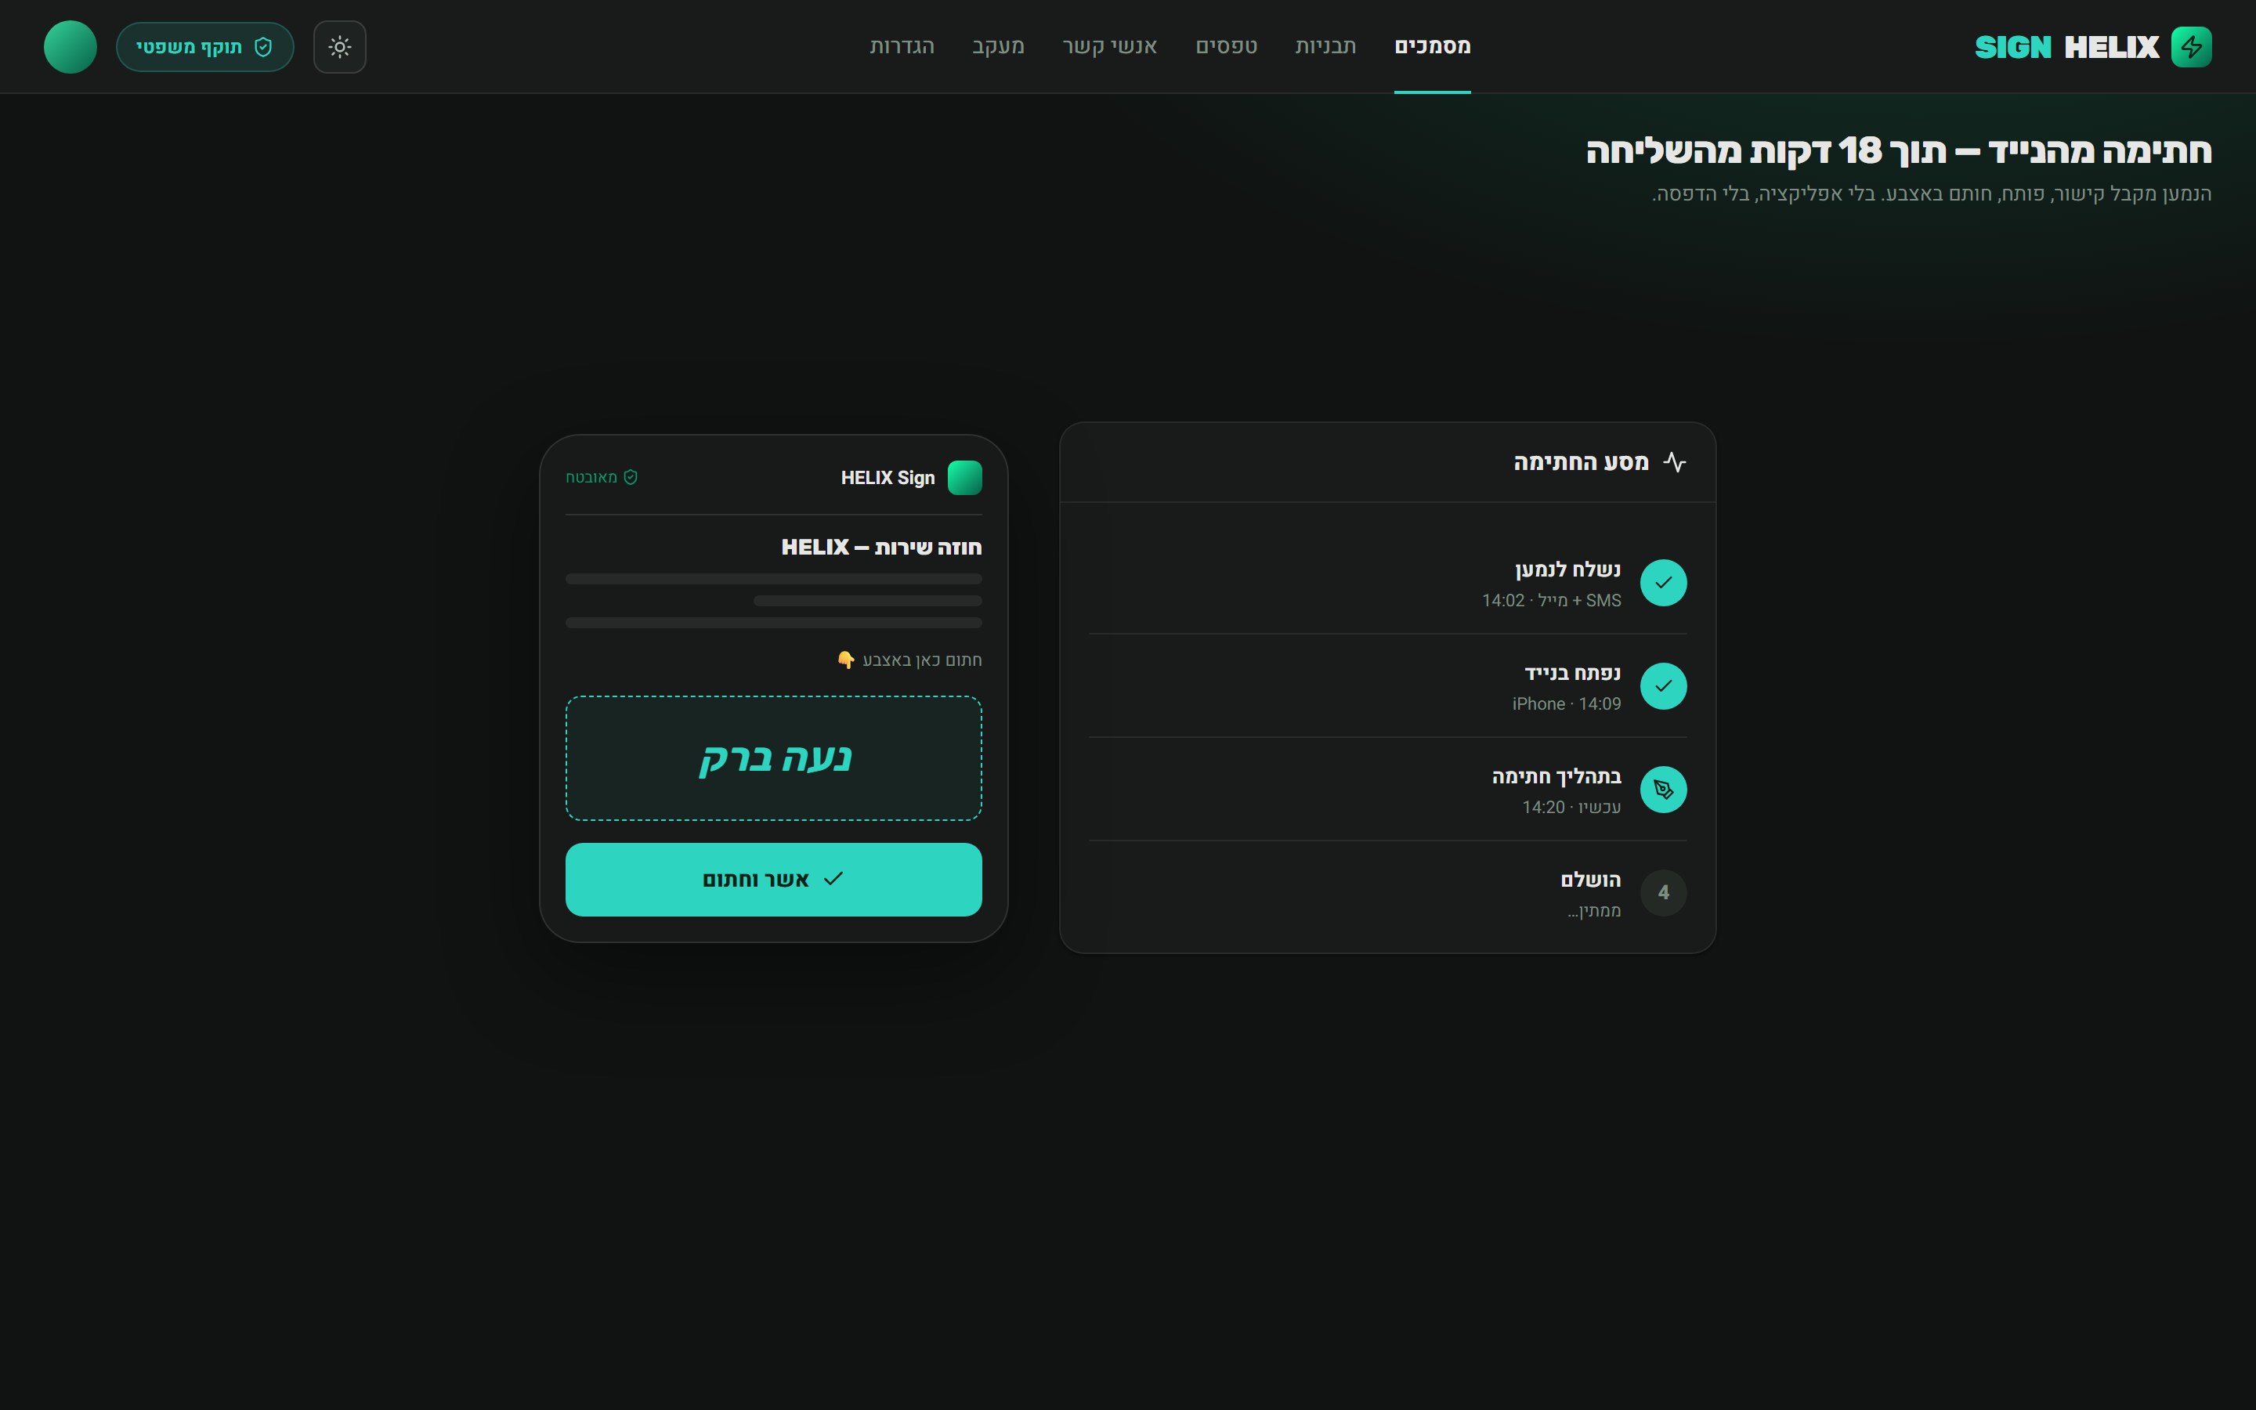Screen dimensions: 2256x1410
Task: Click the subtitle starting with הנמען מקבל קישור
Action: coord(1932,194)
